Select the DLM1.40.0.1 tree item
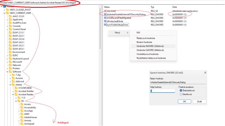225x126 pixels. tap(18, 49)
